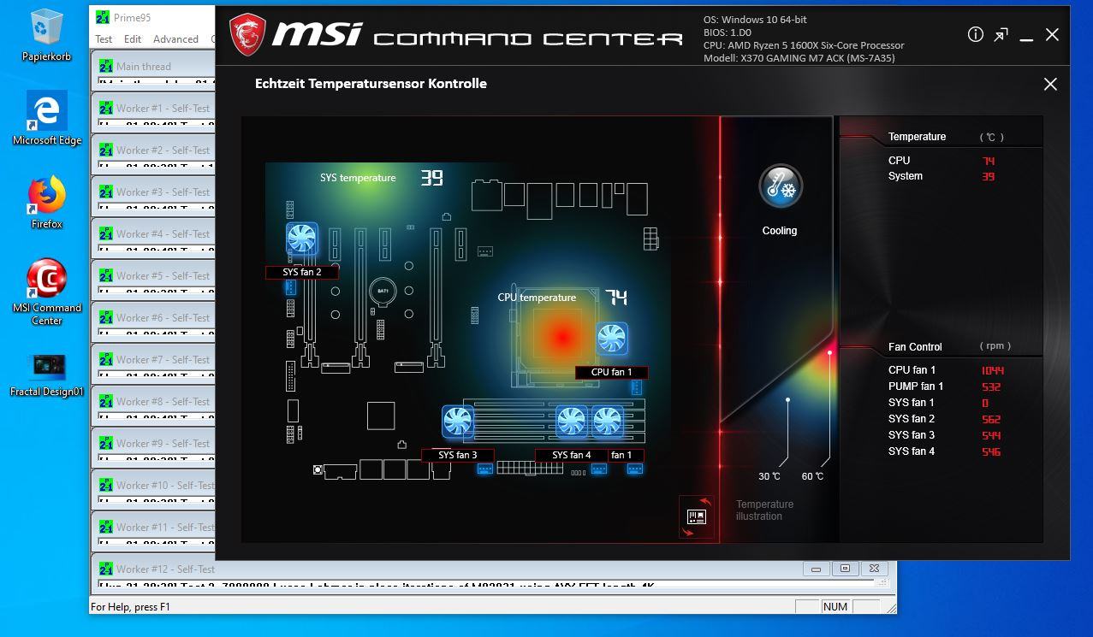
Task: Select the MSI Command Center desktop shortcut
Action: (x=46, y=292)
